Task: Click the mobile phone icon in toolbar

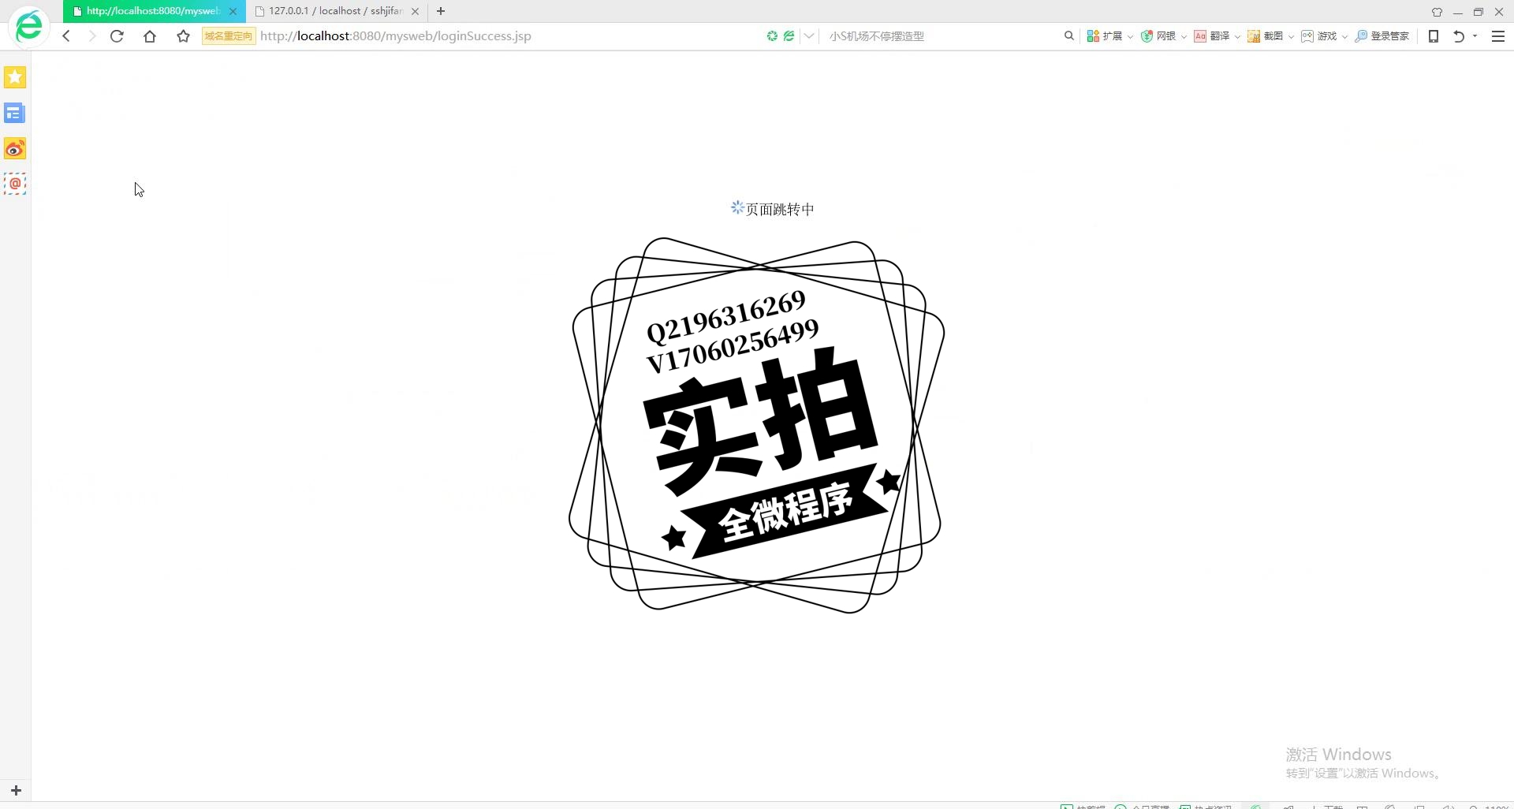Action: click(1434, 36)
